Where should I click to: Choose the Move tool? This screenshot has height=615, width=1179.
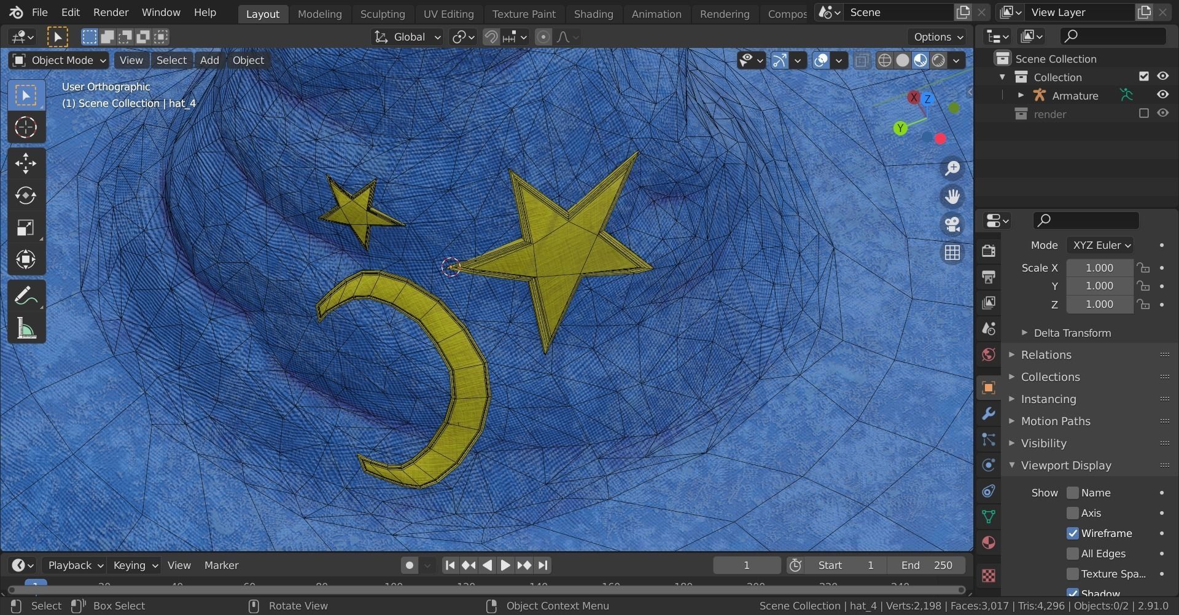click(26, 163)
